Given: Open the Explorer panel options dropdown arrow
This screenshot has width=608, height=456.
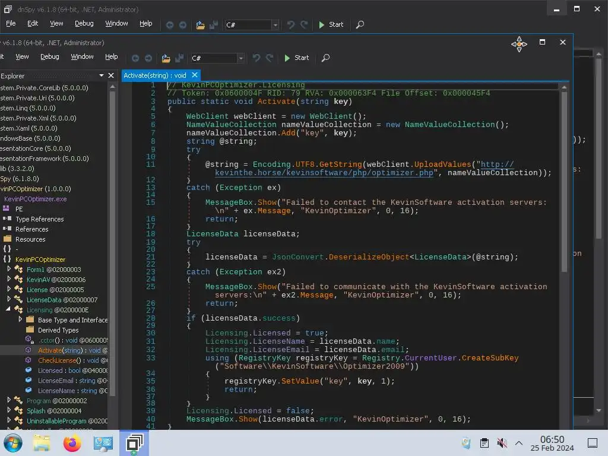Looking at the screenshot, I should click(102, 75).
